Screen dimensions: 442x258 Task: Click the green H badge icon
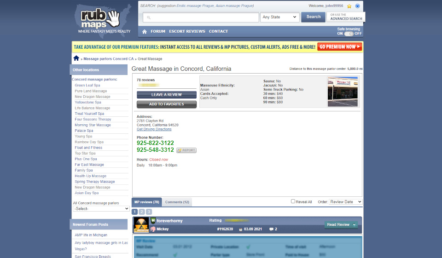coord(153,221)
